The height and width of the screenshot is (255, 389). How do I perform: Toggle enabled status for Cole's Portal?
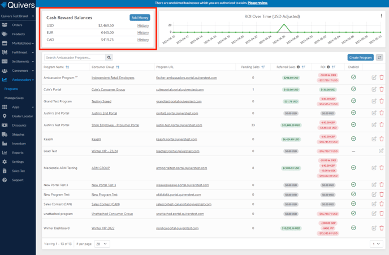pos(353,89)
